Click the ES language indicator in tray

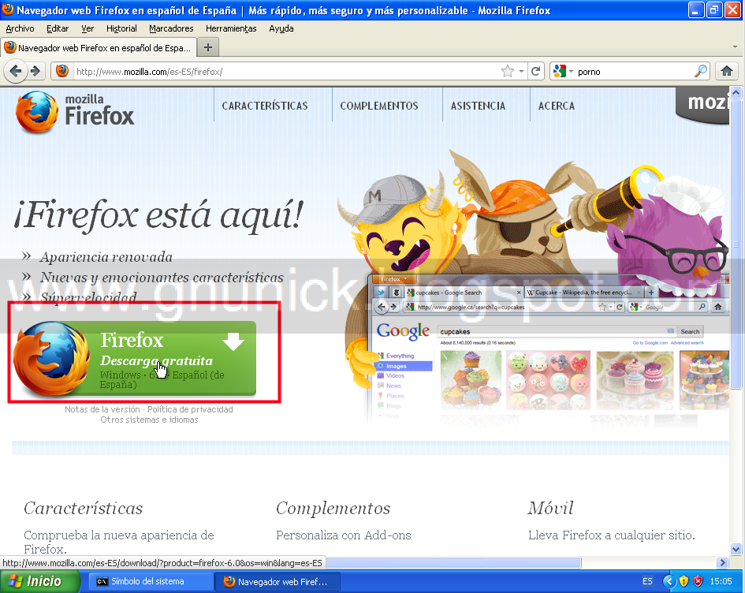[647, 581]
